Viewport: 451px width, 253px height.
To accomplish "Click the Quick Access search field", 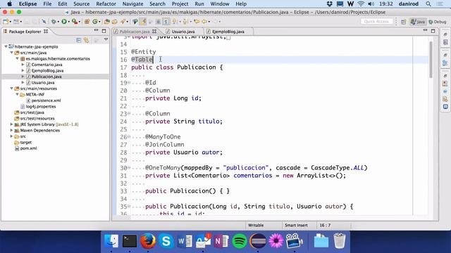I will pos(376,22).
